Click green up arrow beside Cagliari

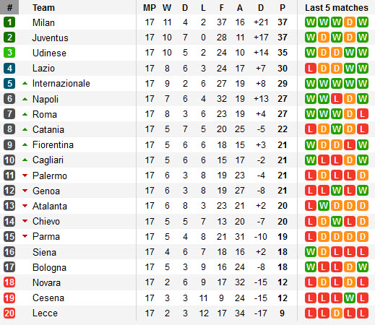tap(25, 160)
